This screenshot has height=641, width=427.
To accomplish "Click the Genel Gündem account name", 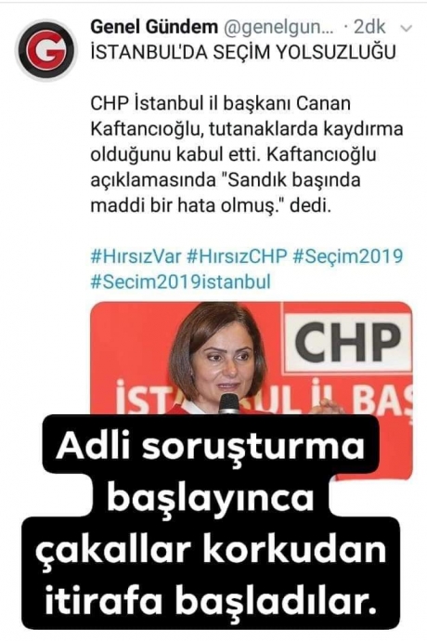I will [x=154, y=27].
